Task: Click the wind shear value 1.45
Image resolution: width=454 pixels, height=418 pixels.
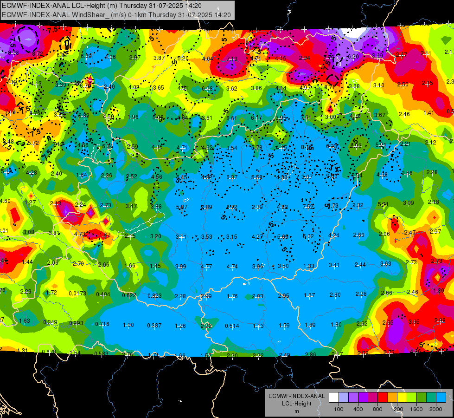Action: [155, 266]
